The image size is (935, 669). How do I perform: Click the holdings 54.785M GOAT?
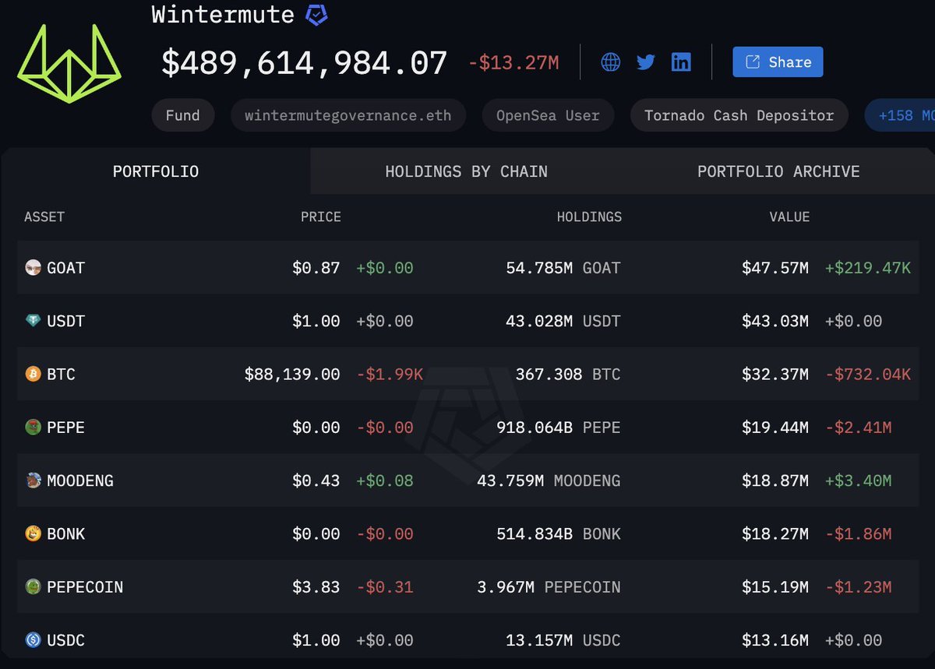pos(563,268)
